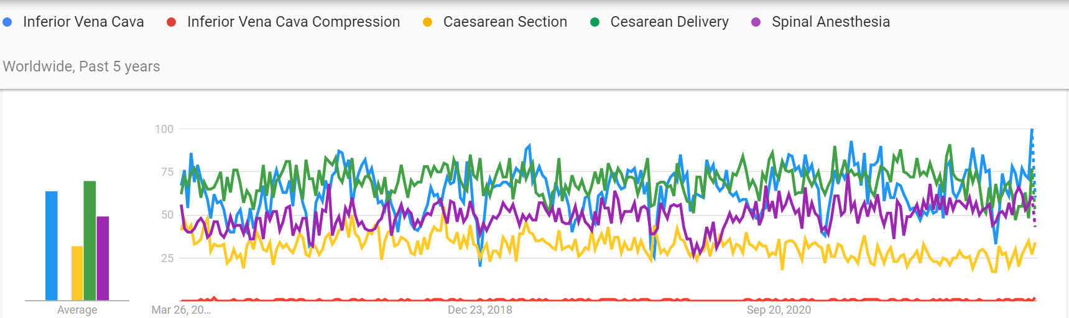Select the Inferior Vena Cava Compression label
This screenshot has width=1069, height=318.
[294, 22]
